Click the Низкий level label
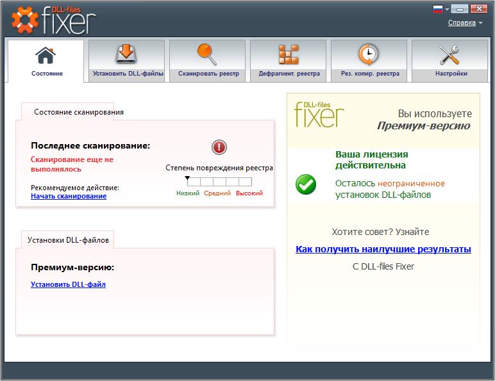The width and height of the screenshot is (495, 381). click(188, 193)
